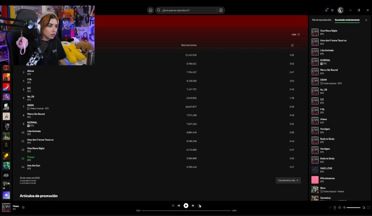Click Artículos de promoción heading
This screenshot has width=372, height=216.
(39, 196)
